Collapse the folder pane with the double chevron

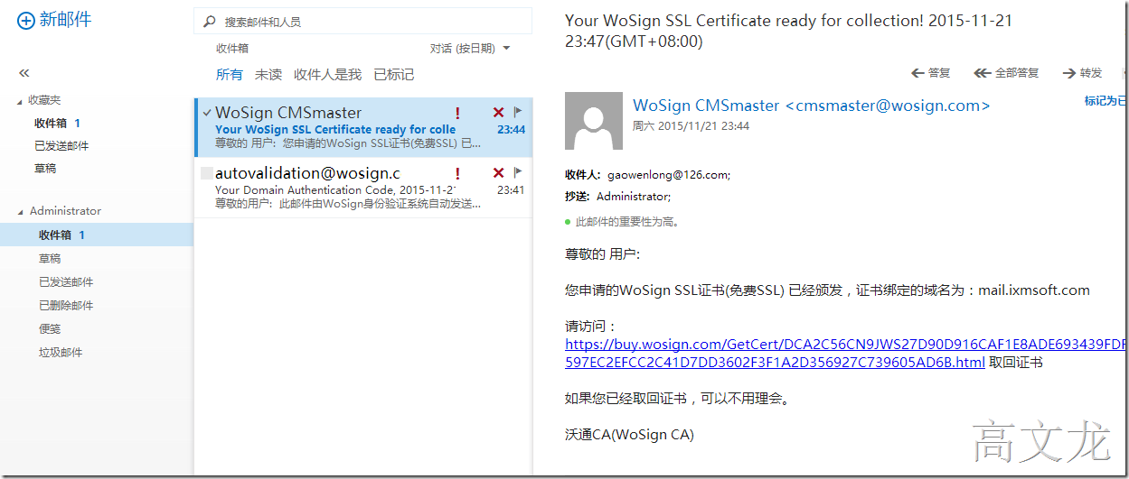(x=24, y=73)
